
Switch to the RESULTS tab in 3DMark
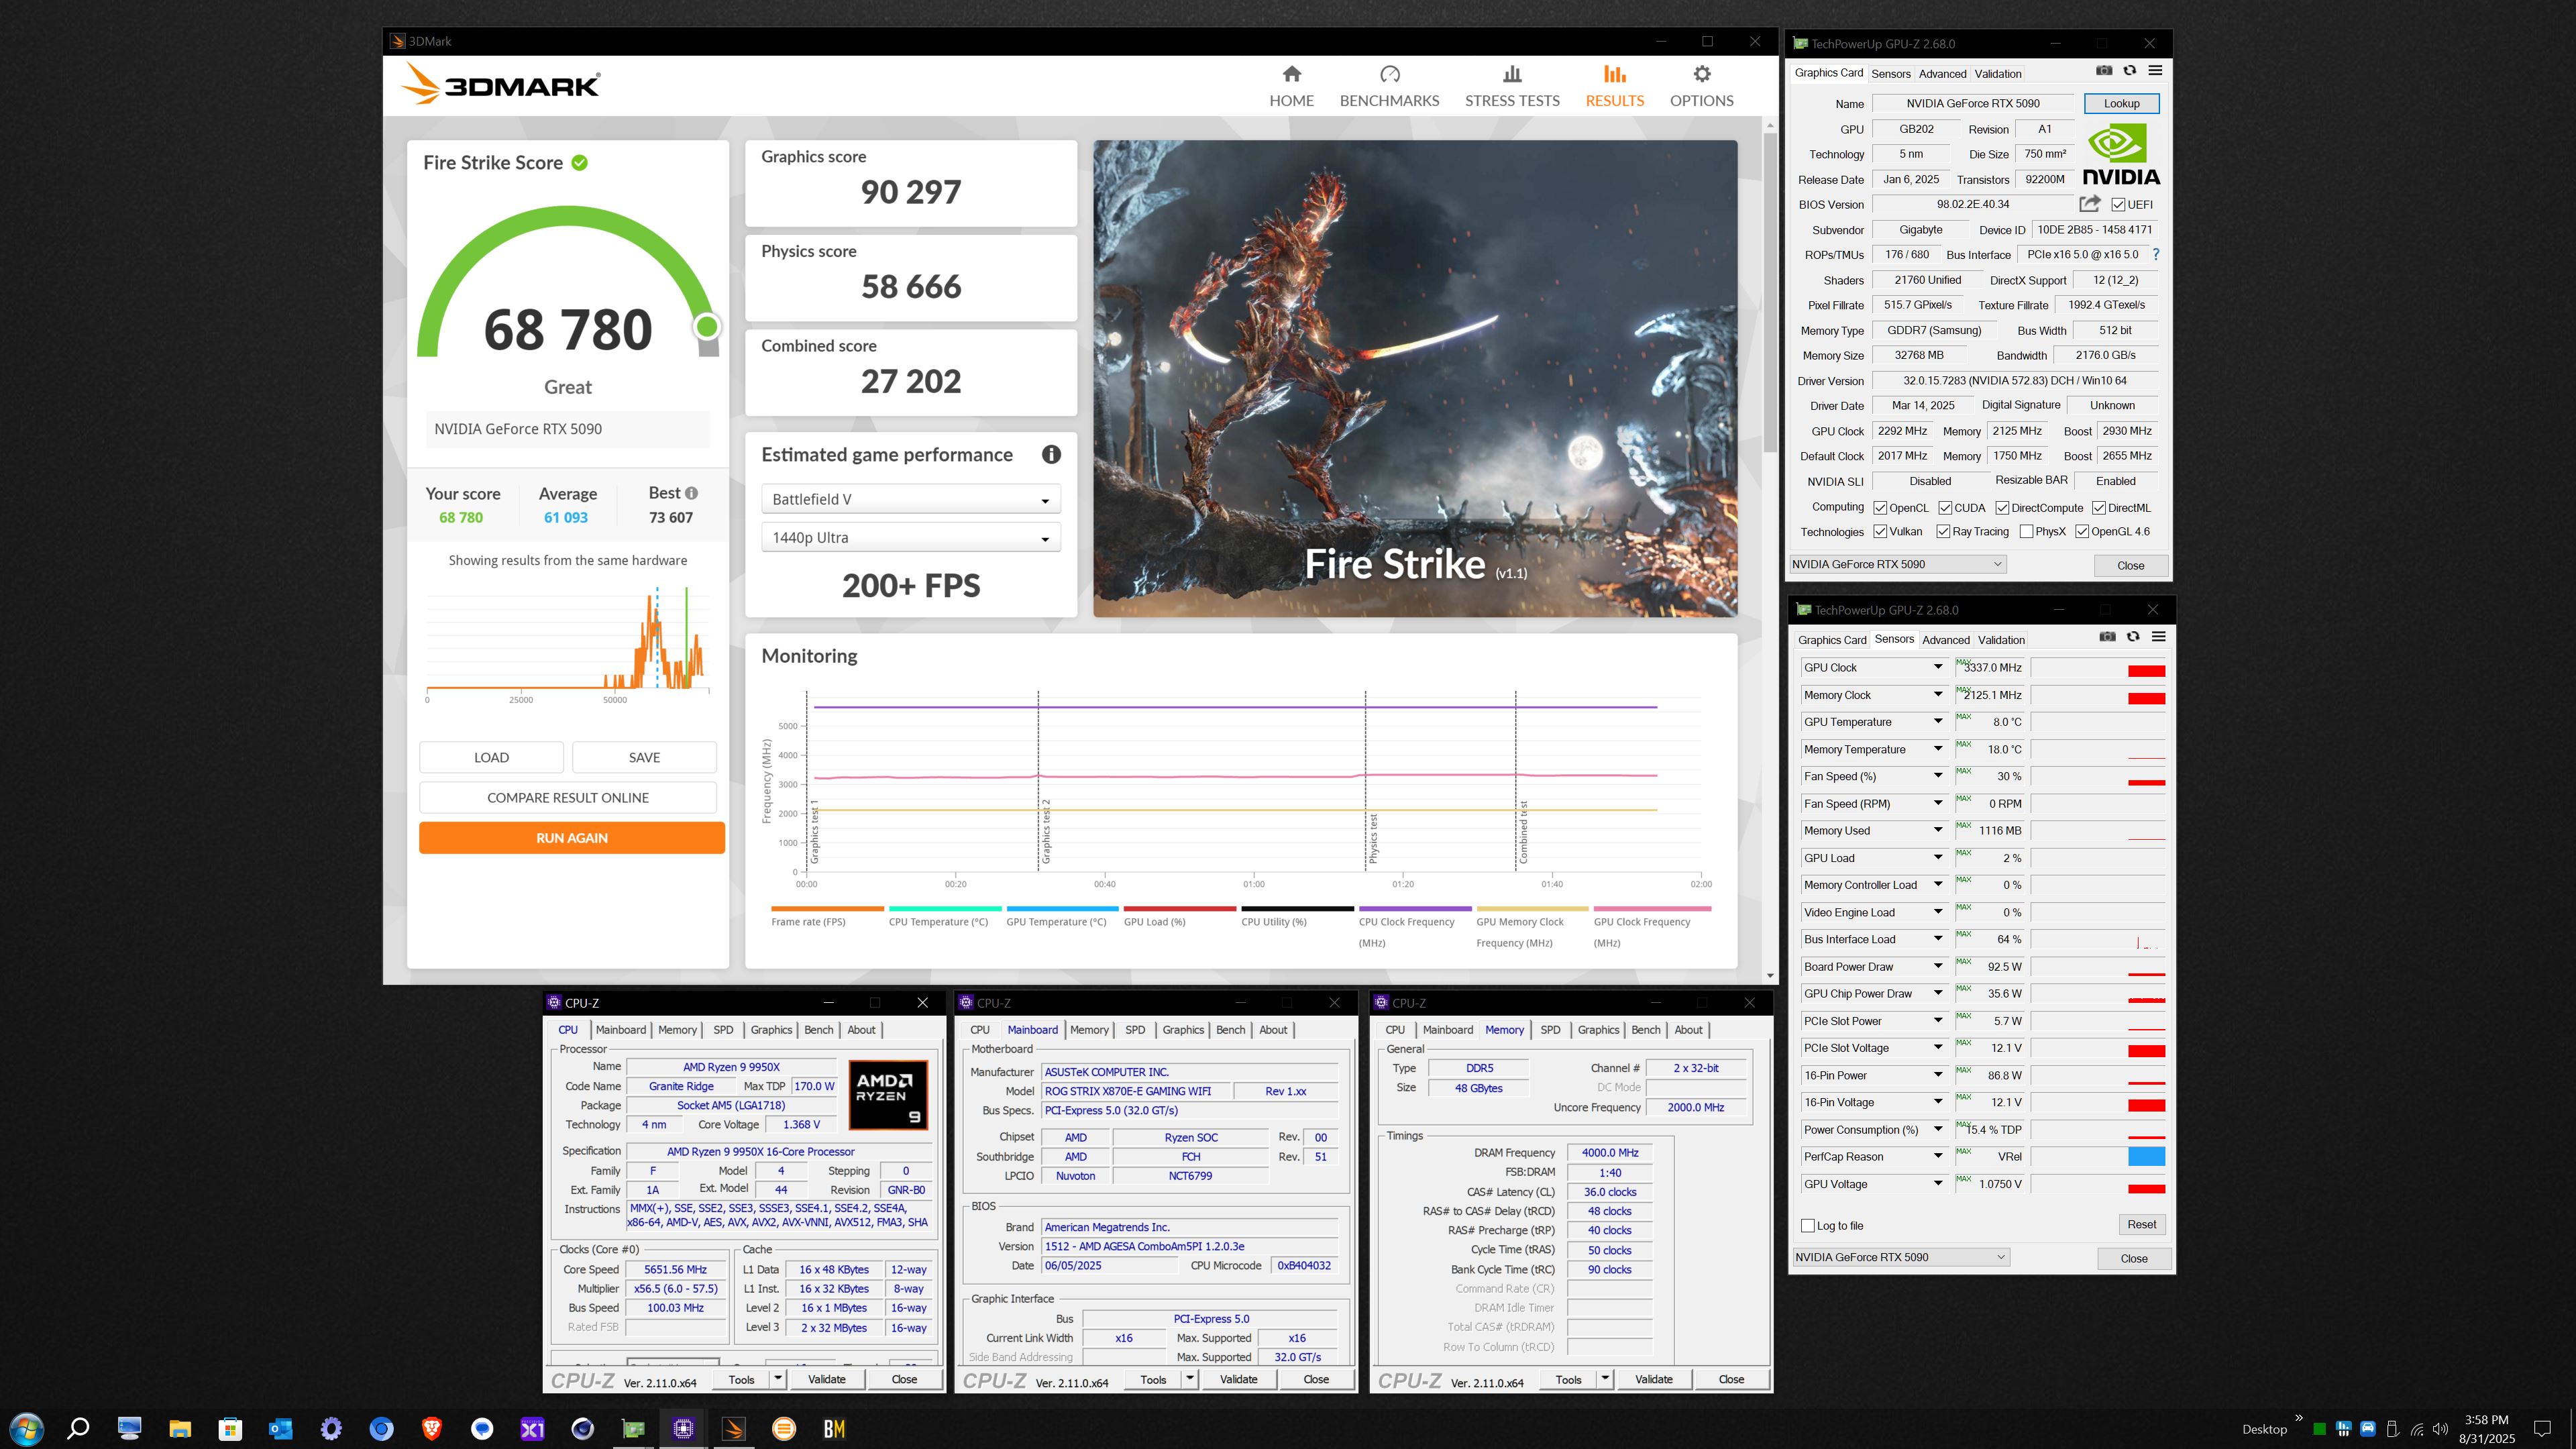pyautogui.click(x=1614, y=87)
